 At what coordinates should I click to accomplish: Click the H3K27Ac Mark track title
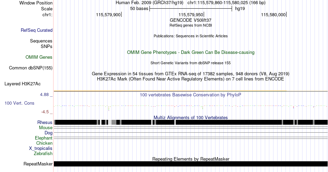click(191, 79)
